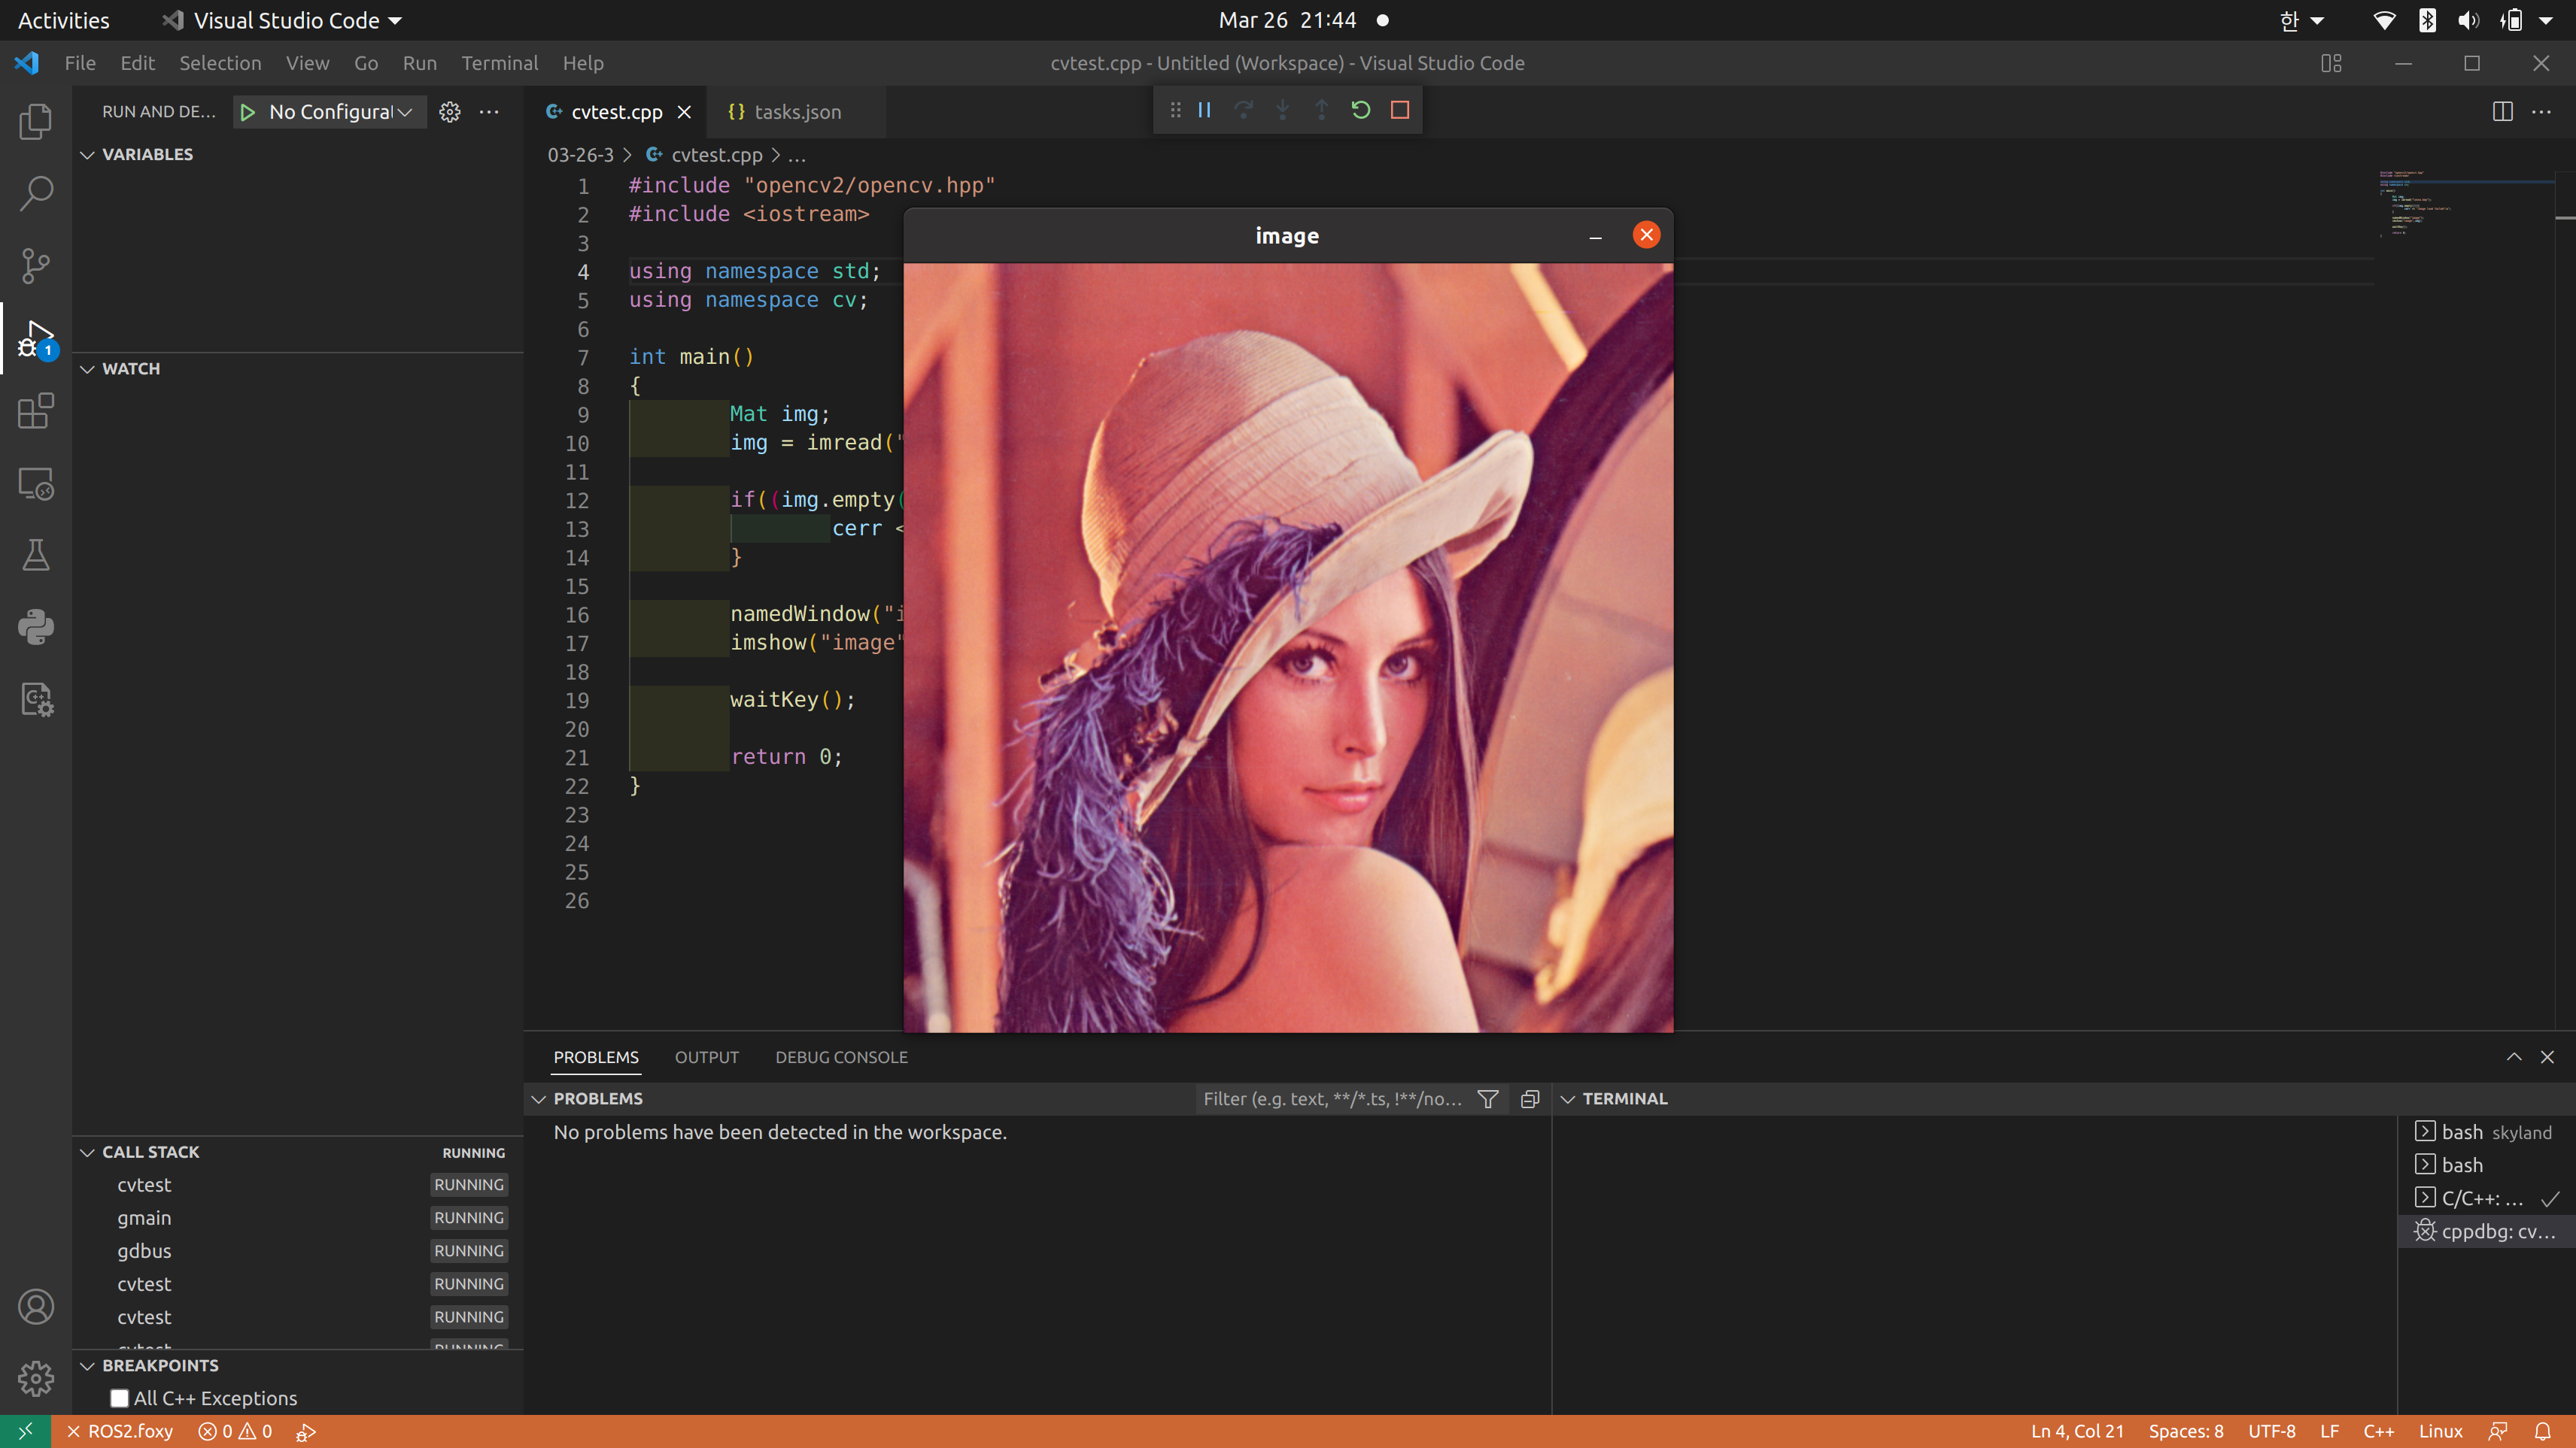
Task: Open Run and Debug more actions menu
Action: point(489,112)
